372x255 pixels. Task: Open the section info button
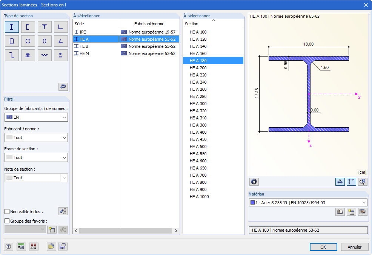(254, 182)
